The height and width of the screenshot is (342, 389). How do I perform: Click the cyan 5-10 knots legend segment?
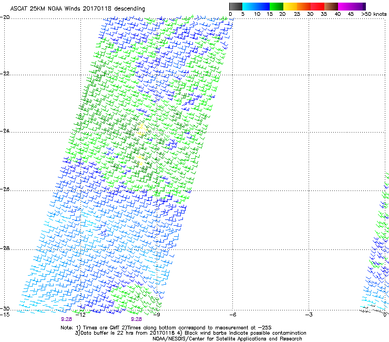coord(249,6)
